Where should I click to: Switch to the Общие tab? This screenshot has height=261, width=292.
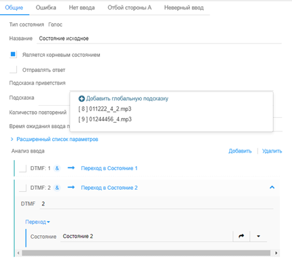14,7
